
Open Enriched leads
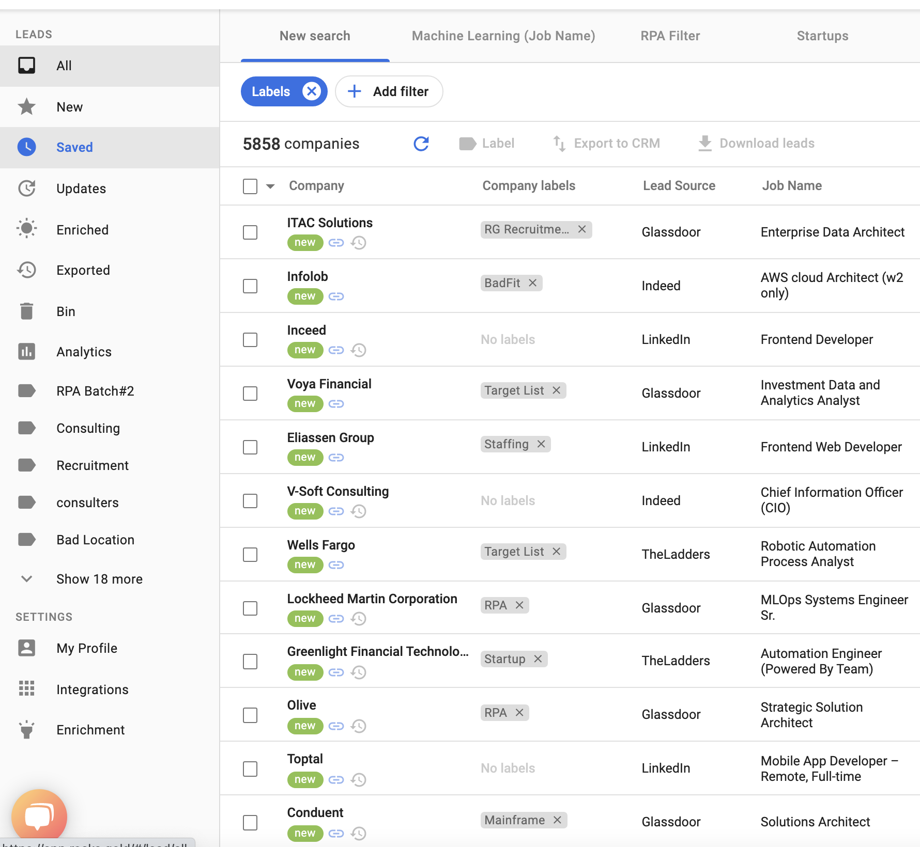tap(110, 229)
